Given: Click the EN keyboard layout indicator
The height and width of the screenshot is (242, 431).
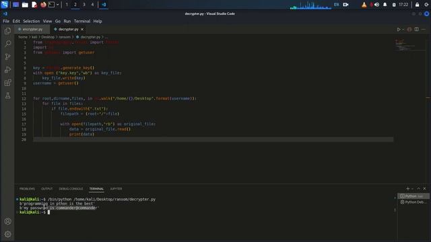Looking at the screenshot, I should tap(336, 5).
